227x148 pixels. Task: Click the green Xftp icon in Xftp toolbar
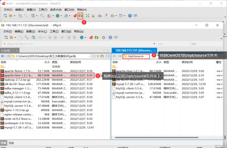(96, 38)
